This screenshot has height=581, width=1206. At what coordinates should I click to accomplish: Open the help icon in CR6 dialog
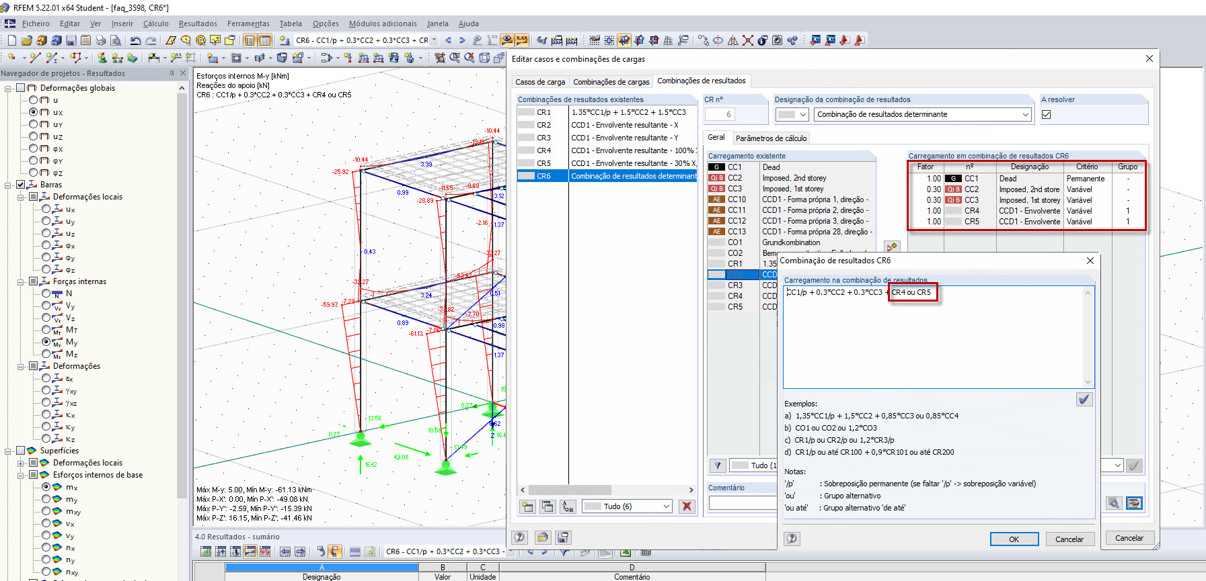point(792,539)
